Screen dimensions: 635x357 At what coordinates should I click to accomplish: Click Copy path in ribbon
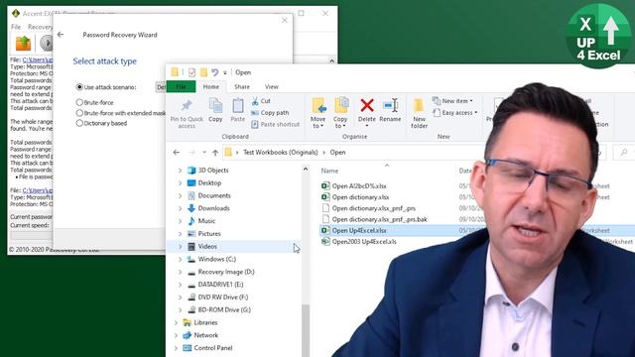tap(270, 112)
